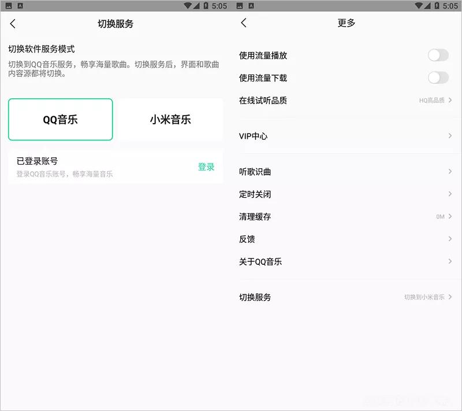This screenshot has width=462, height=411.
Task: Open 清理缓存 showing 0M
Action: pyautogui.click(x=346, y=217)
